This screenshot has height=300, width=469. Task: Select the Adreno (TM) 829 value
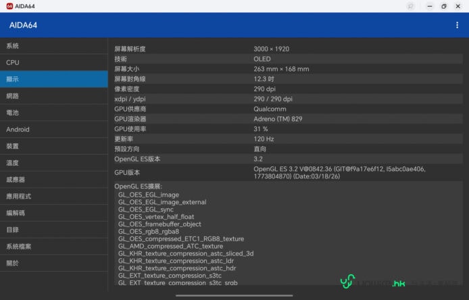278,119
